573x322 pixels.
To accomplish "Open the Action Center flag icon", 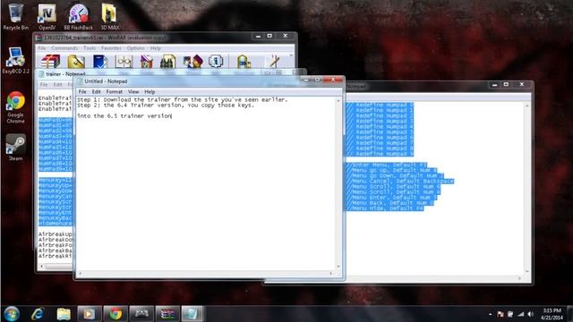I will [x=500, y=314].
